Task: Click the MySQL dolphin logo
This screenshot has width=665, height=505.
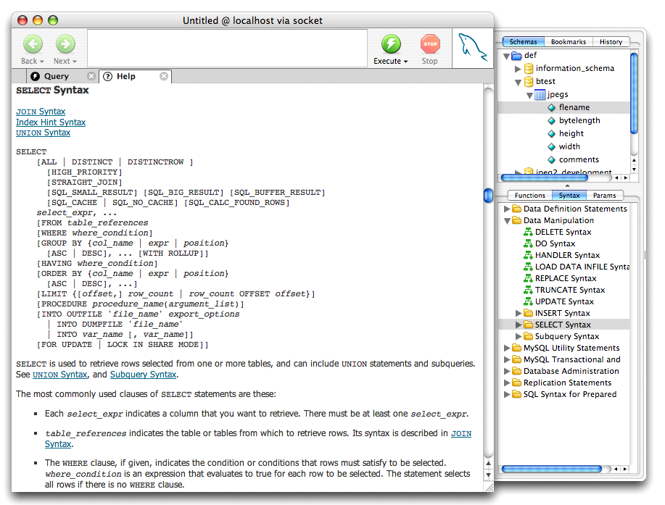Action: pyautogui.click(x=472, y=47)
